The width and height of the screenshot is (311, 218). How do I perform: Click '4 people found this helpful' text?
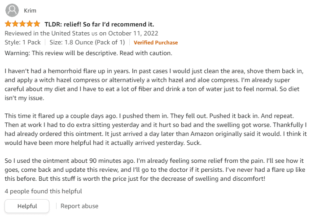click(43, 191)
